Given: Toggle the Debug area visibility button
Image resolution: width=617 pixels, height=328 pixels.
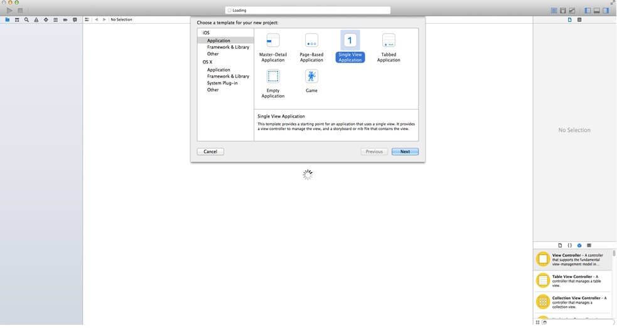Looking at the screenshot, I should pos(596,11).
